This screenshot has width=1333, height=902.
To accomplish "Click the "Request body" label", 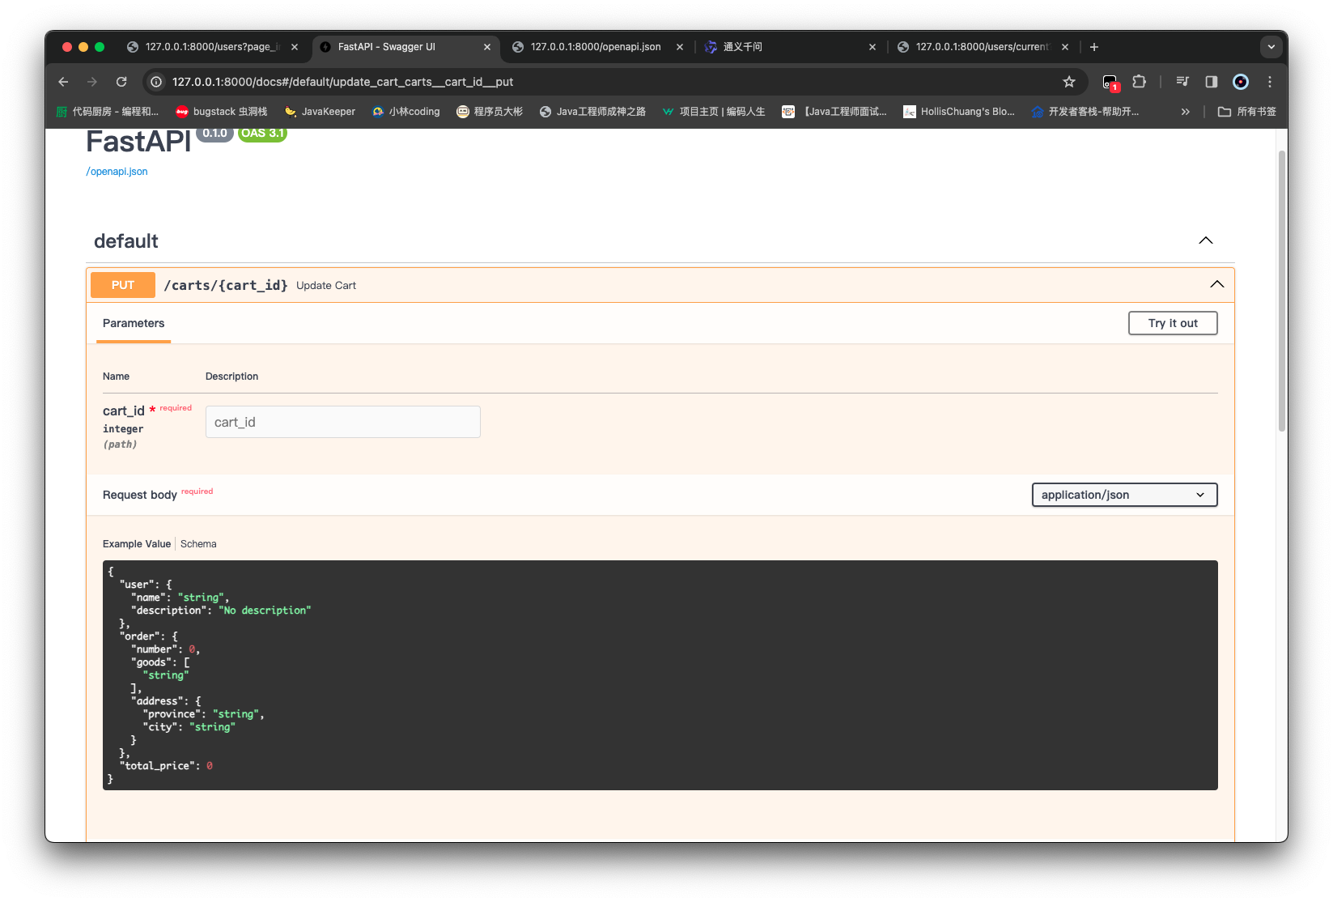I will 140,495.
